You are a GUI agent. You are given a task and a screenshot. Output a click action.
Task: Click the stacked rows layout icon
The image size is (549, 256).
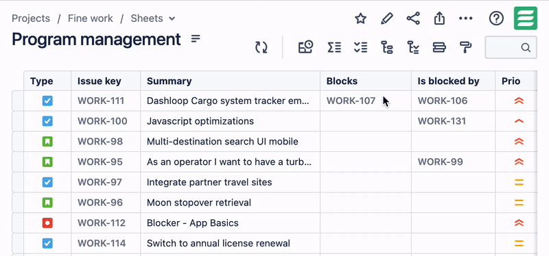439,47
